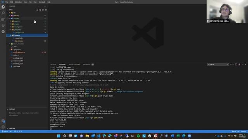Collapse the proyecto folder
Screen dimensions: 248x139
click(27, 30)
